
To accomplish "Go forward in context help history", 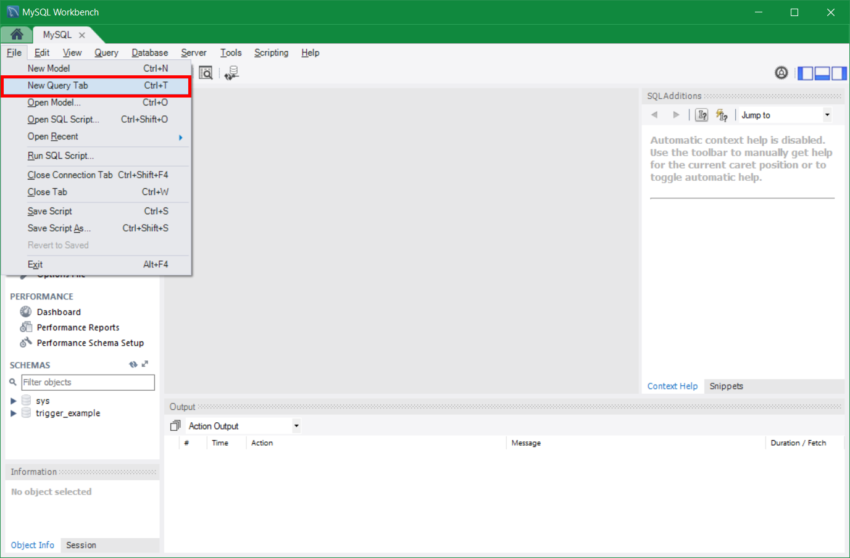I will [676, 115].
